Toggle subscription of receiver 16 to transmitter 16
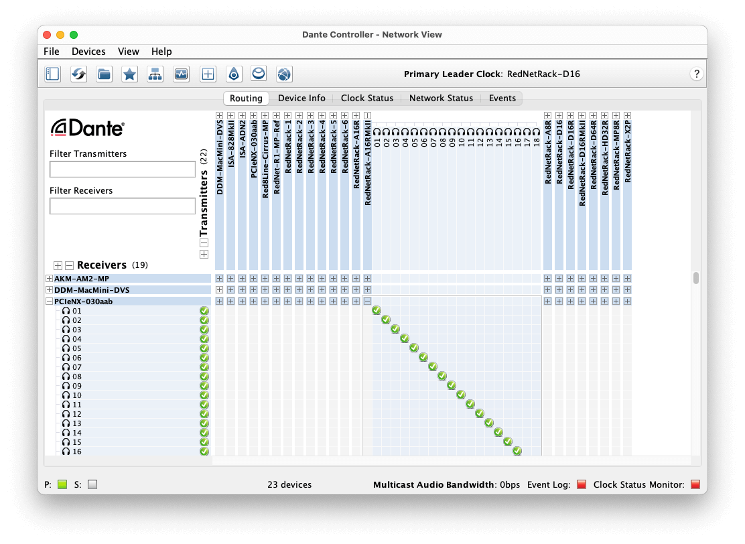745x544 pixels. (x=517, y=451)
